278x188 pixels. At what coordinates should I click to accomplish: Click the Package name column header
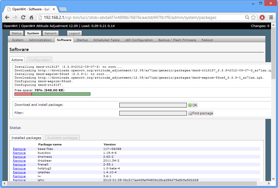50,145
